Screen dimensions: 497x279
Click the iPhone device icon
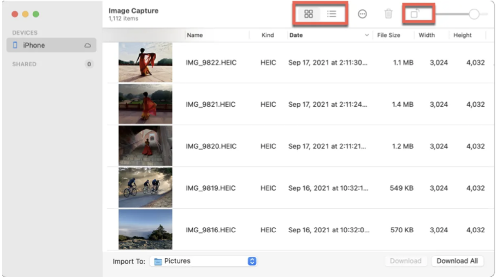(x=15, y=45)
